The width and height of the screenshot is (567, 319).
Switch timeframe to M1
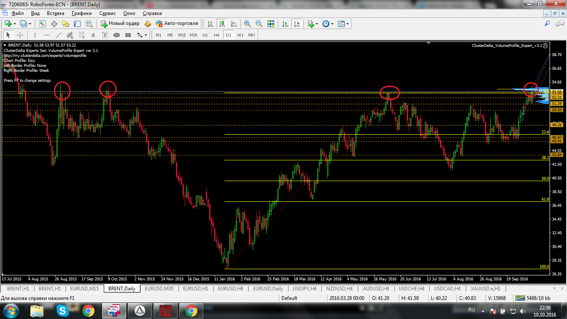click(159, 35)
